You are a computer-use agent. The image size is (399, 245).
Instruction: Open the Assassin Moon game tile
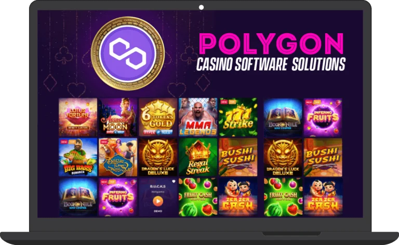(118, 117)
